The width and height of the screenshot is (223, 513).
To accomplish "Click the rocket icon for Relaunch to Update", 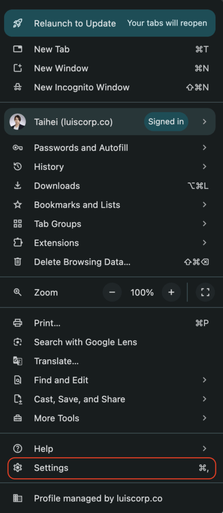I will click(18, 23).
